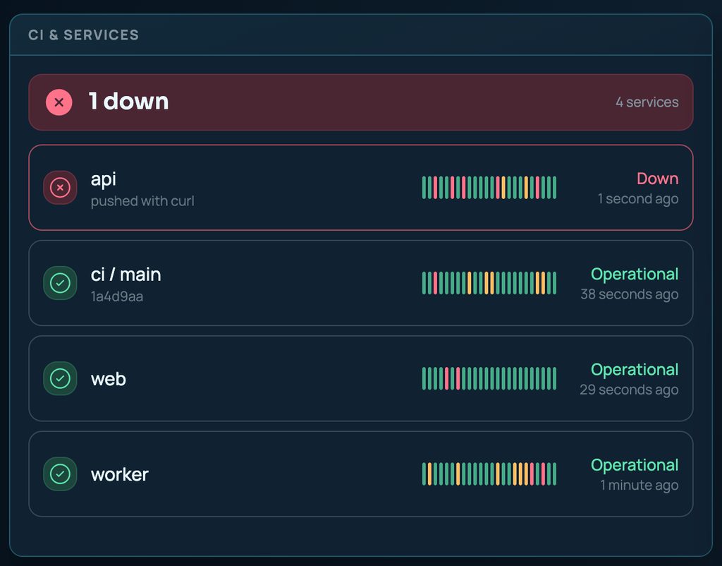The height and width of the screenshot is (566, 722).
Task: Click the "1 second ago" timestamp
Action: [638, 198]
